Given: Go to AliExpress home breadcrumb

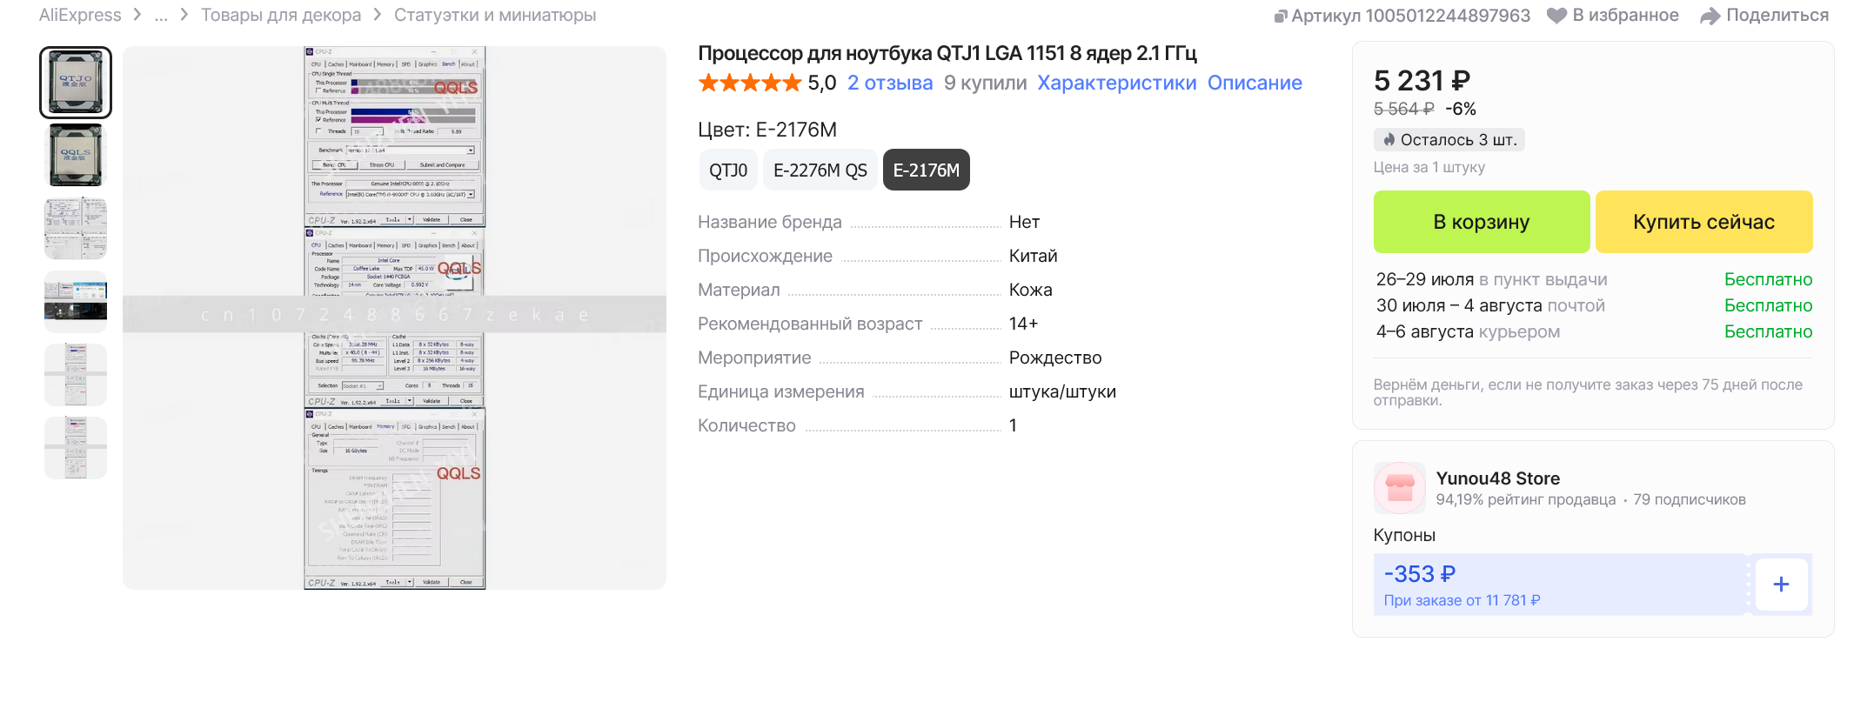Looking at the screenshot, I should point(80,15).
